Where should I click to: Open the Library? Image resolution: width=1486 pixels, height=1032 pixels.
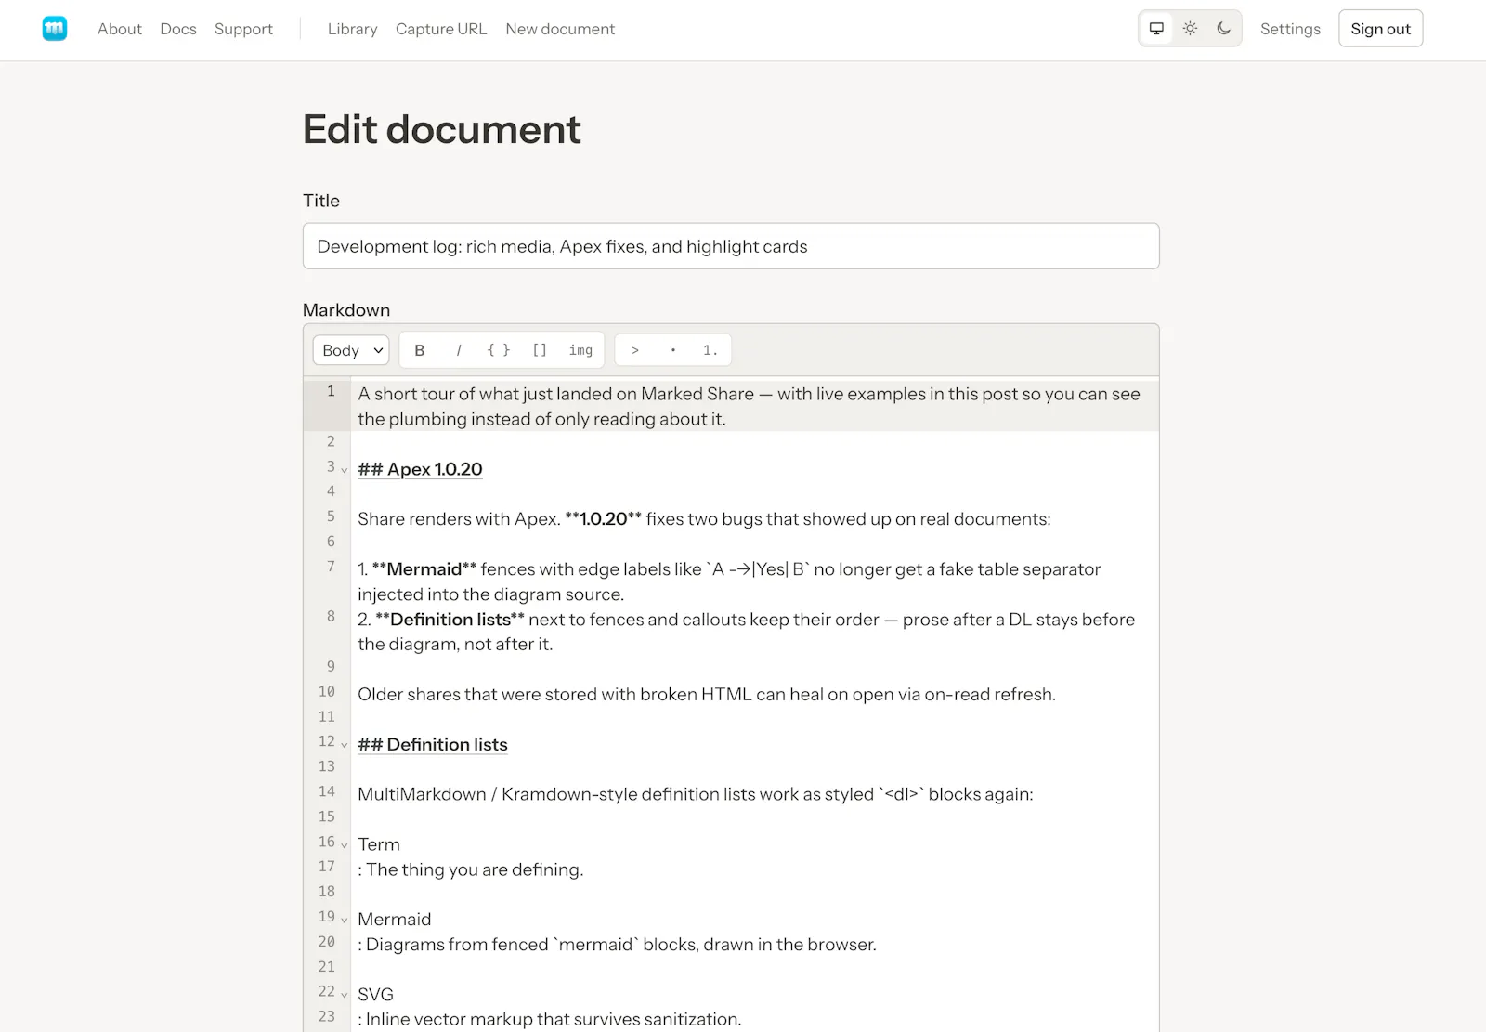point(353,29)
